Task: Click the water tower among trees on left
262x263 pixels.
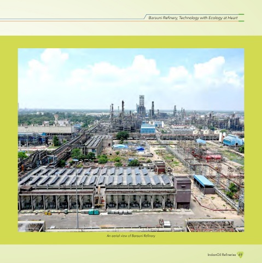Action: pyautogui.click(x=56, y=119)
